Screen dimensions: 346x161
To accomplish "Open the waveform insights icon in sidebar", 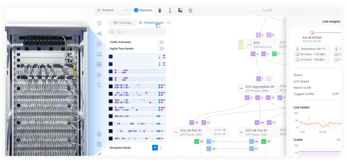I will (99, 75).
